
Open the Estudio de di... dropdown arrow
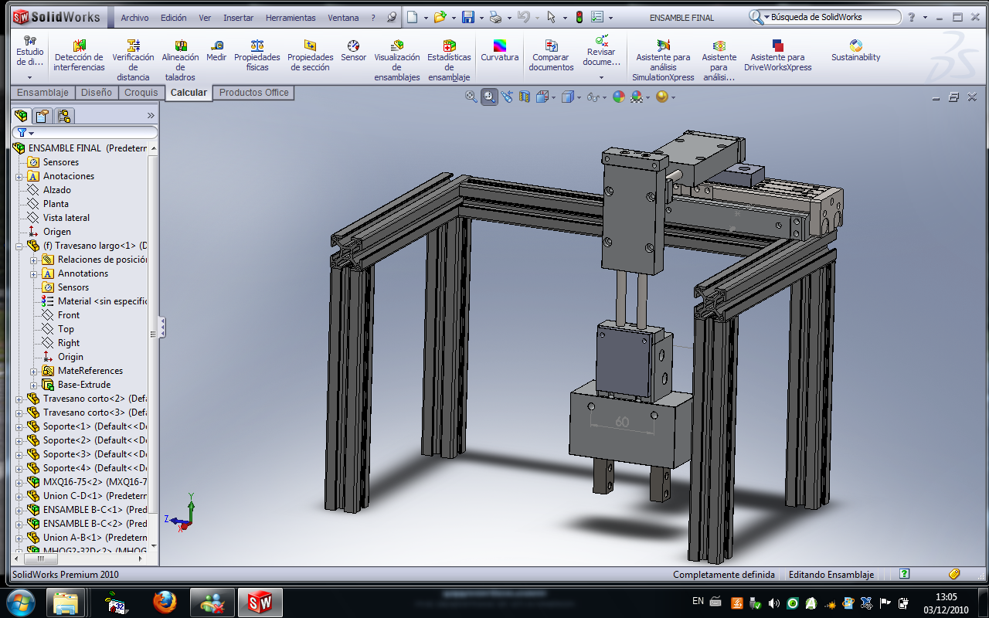point(30,77)
